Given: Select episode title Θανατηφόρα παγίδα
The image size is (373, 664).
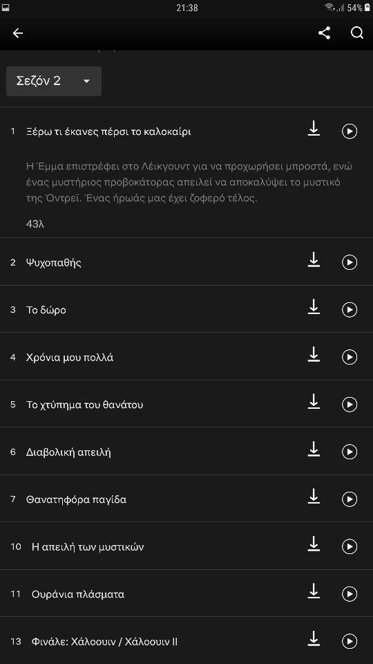Looking at the screenshot, I should coord(76,499).
